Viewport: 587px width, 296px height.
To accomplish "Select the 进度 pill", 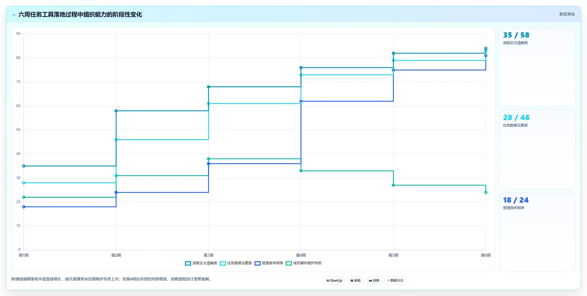I will coord(374,280).
